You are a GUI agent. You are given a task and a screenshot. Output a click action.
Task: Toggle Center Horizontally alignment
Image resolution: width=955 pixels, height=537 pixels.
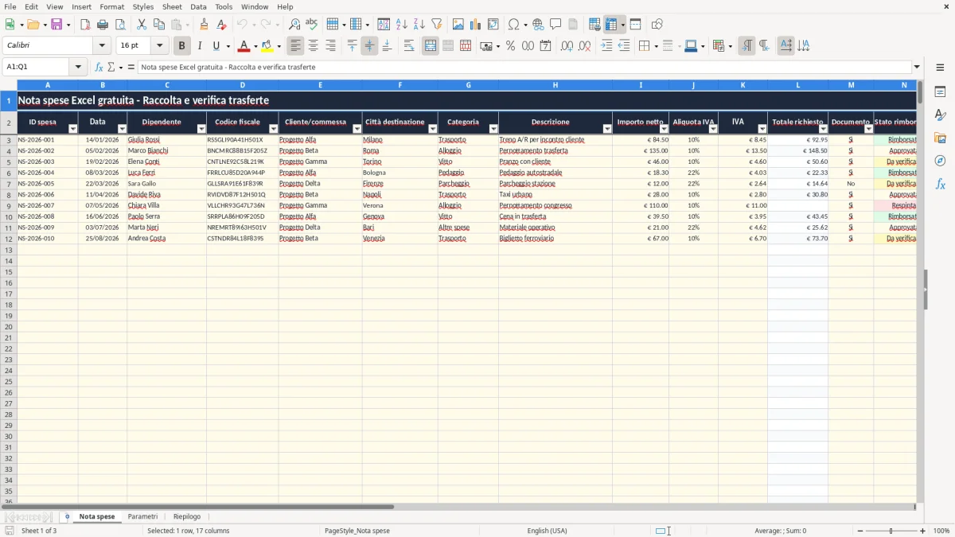coord(313,46)
